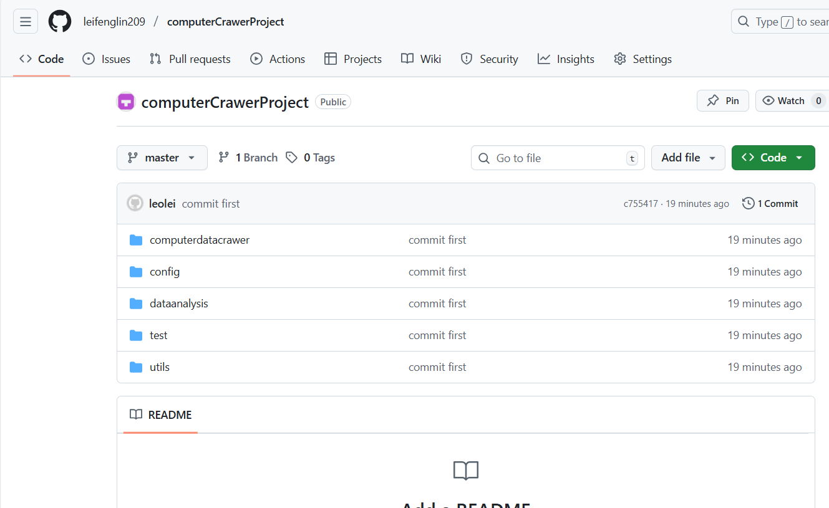Open the Wiki tab

click(421, 59)
